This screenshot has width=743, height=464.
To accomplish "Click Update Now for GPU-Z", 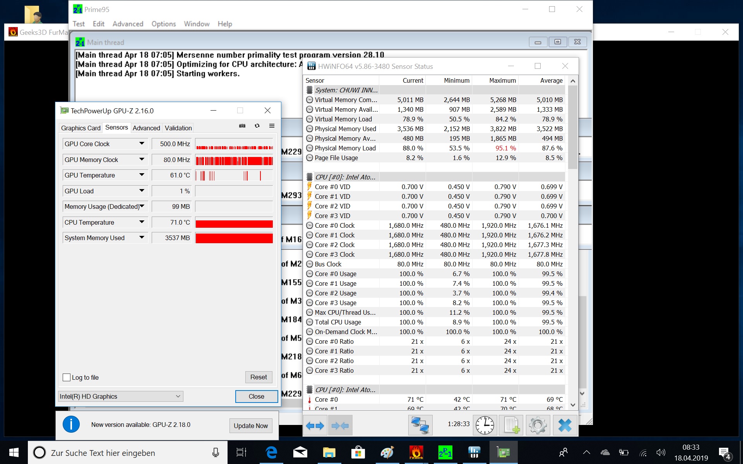I will tap(251, 426).
